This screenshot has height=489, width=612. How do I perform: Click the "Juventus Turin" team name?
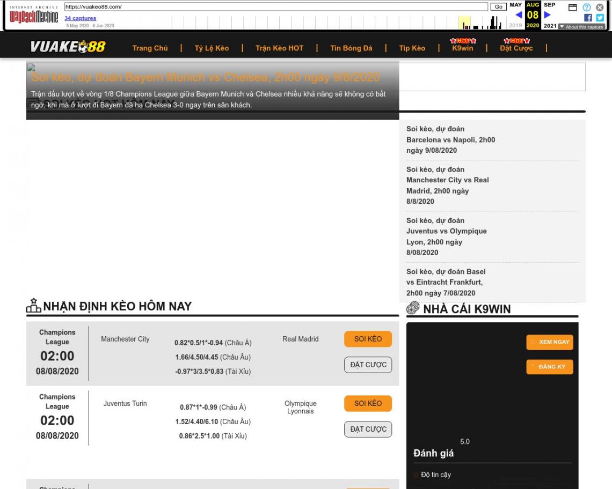[x=125, y=403]
